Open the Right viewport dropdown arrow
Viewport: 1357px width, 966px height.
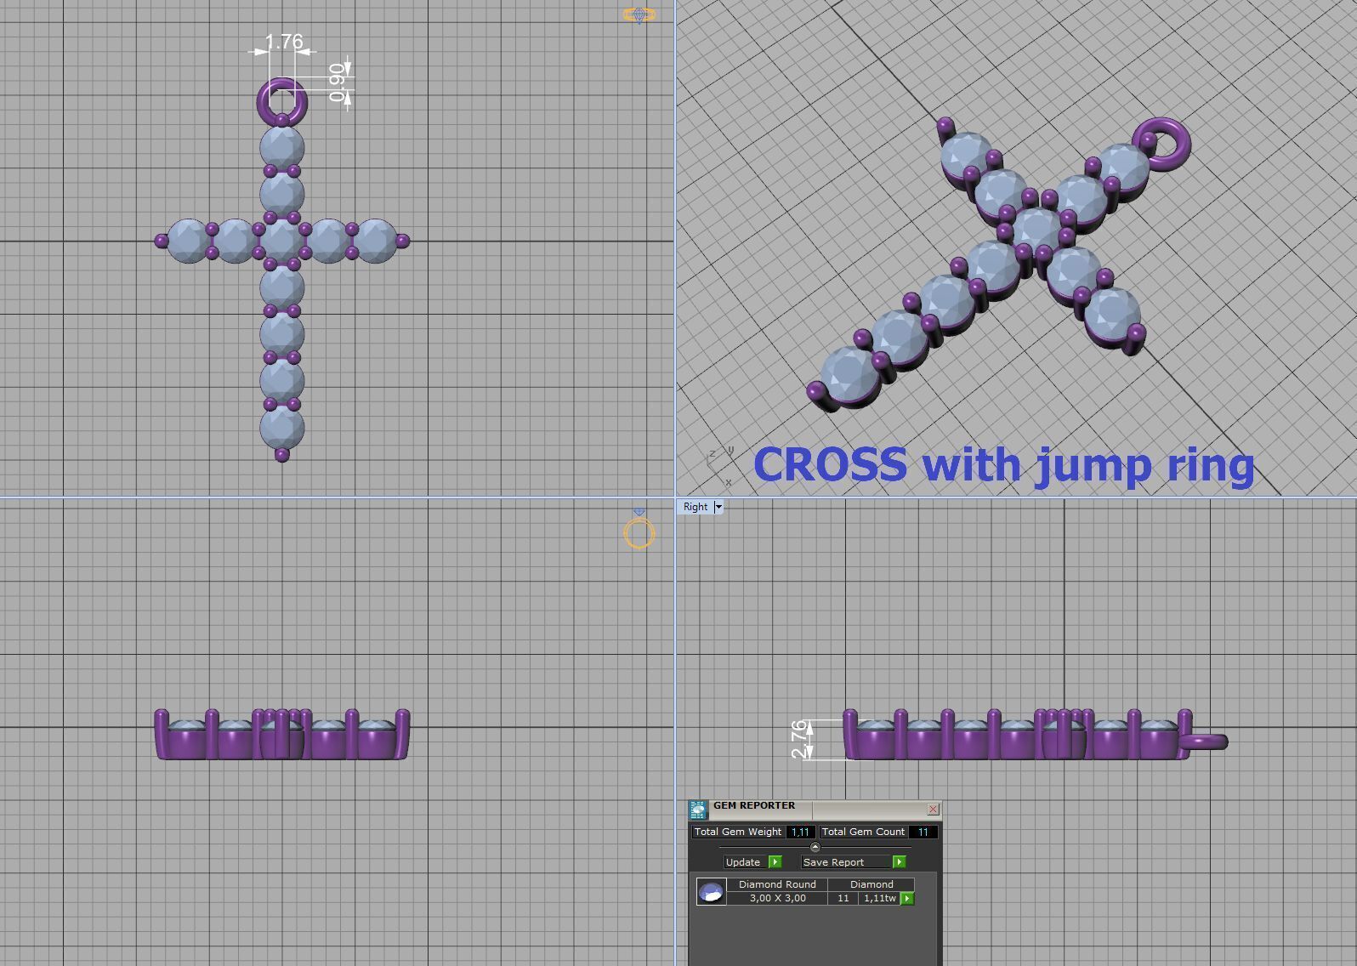click(x=718, y=507)
